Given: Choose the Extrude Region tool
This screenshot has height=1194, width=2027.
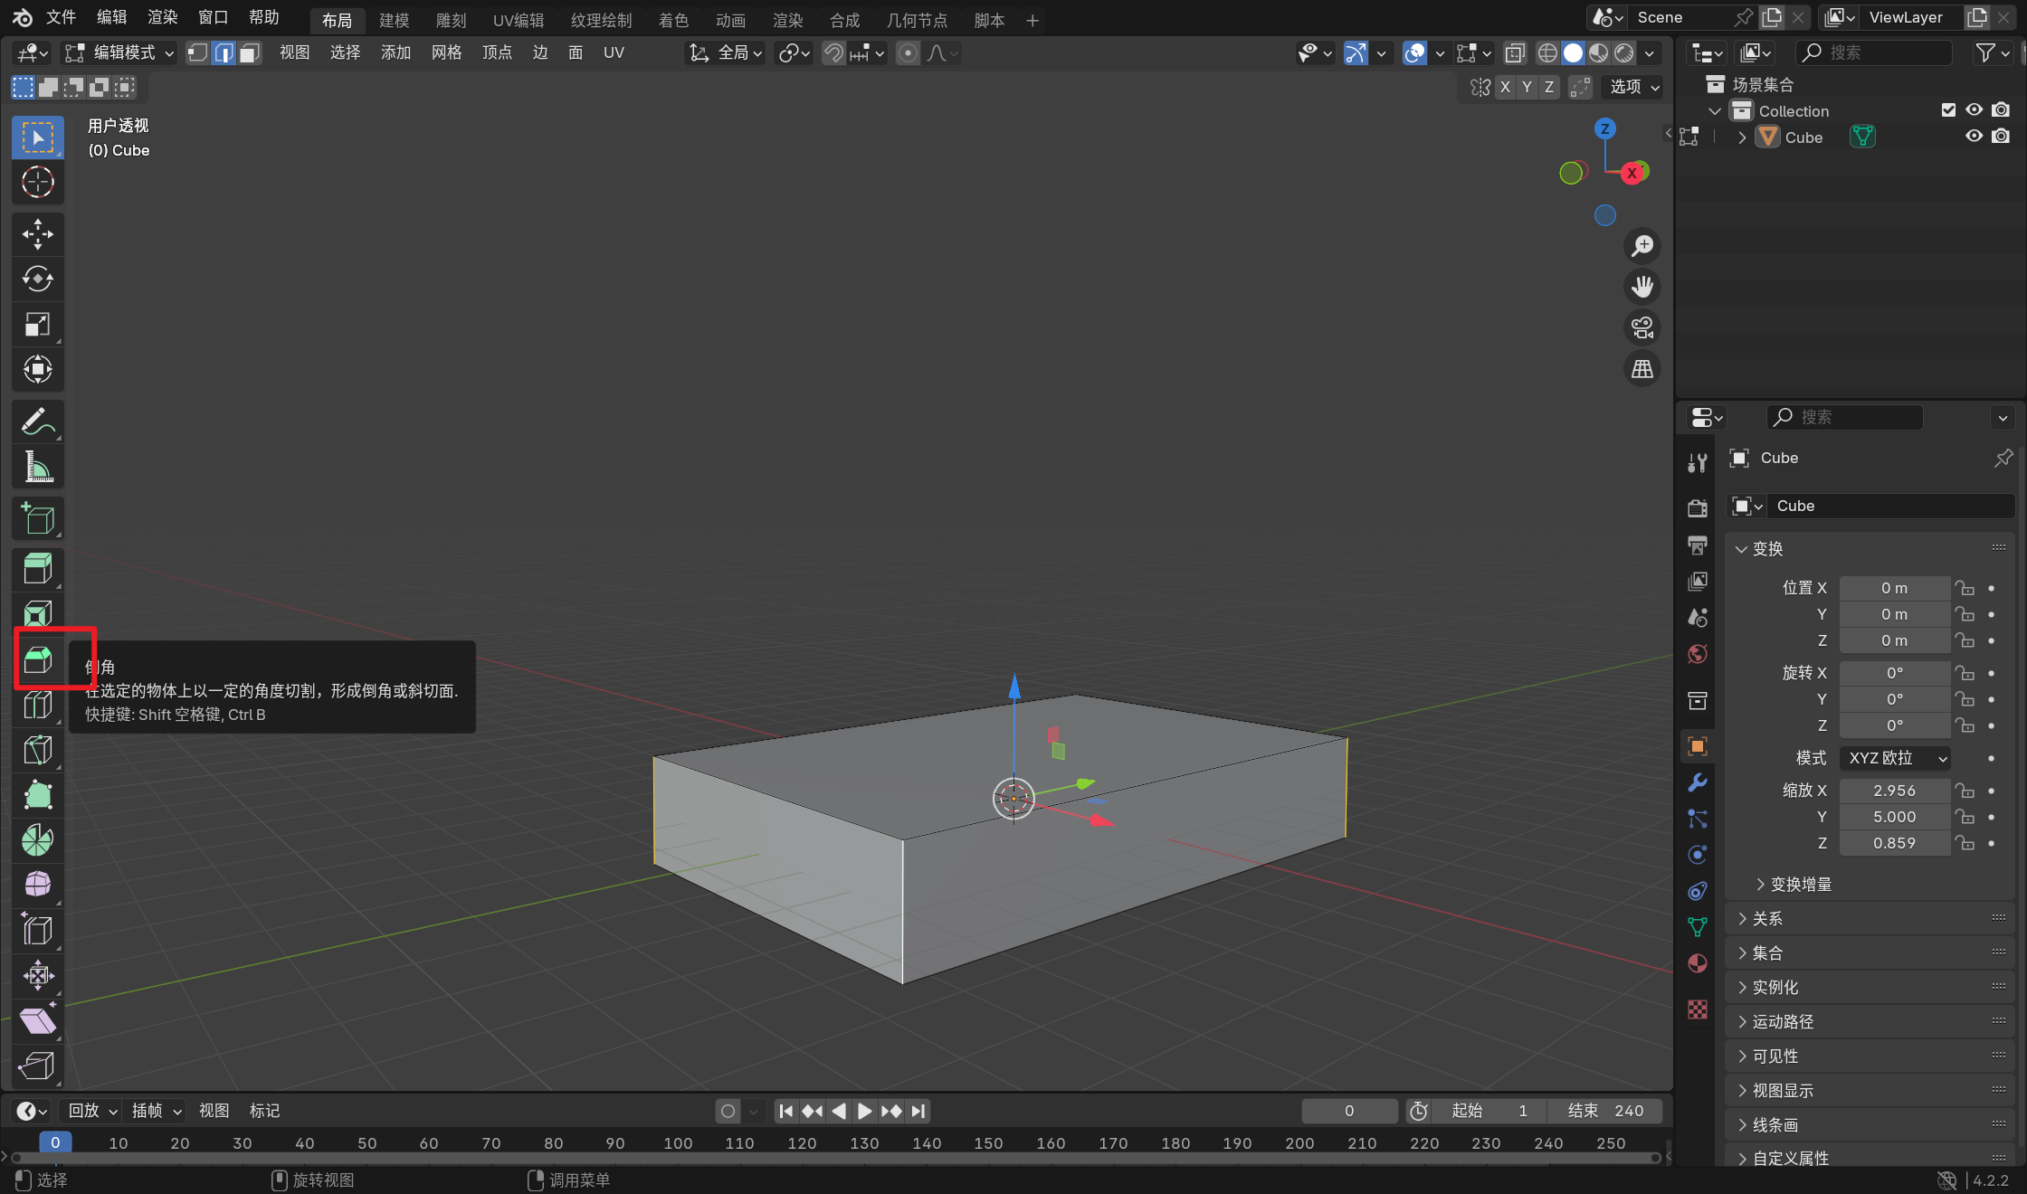Looking at the screenshot, I should (x=37, y=569).
